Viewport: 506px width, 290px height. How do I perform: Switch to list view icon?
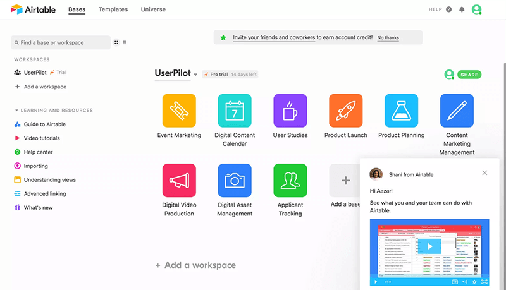125,42
